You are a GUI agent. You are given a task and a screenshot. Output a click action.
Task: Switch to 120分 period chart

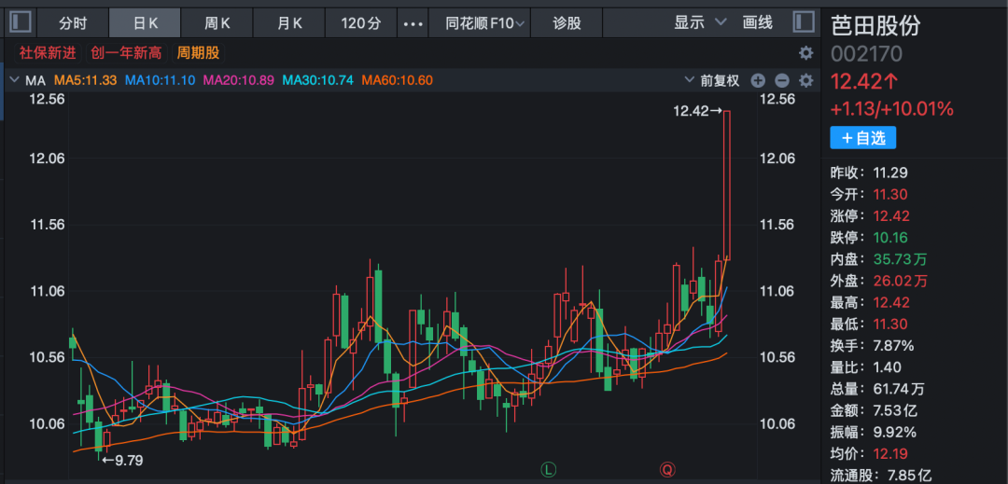361,23
